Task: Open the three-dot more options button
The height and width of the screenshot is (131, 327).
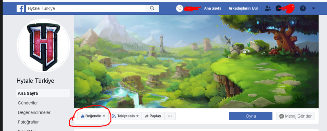Action: click(x=170, y=116)
